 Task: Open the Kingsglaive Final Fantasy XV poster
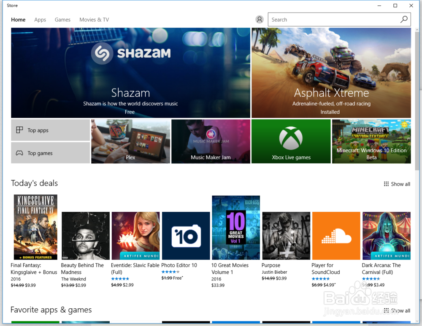(x=35, y=227)
